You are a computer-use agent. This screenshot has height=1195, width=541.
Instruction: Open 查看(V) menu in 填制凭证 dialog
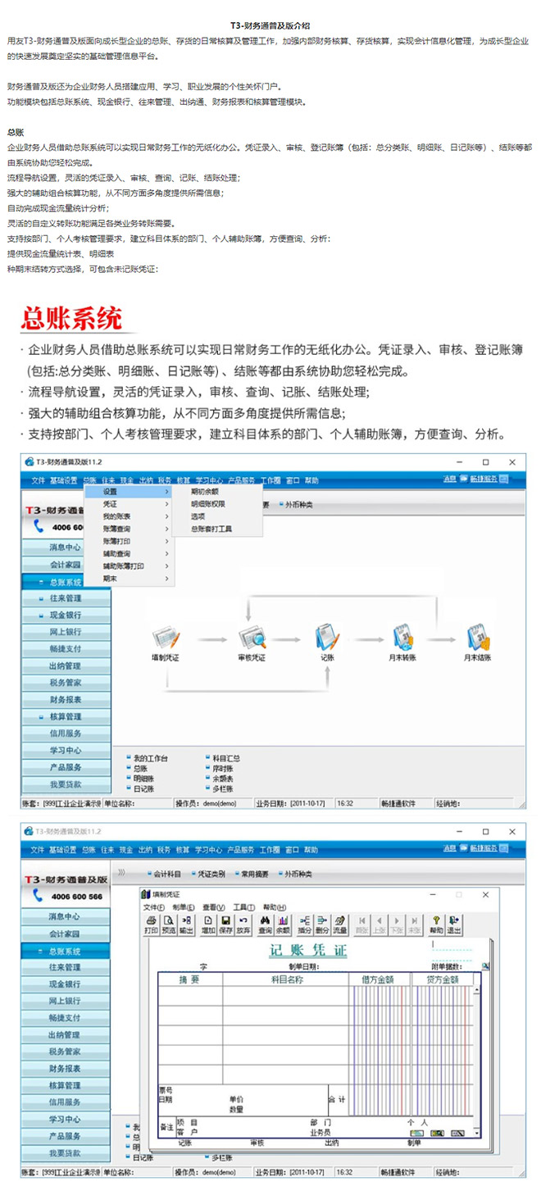point(214,907)
